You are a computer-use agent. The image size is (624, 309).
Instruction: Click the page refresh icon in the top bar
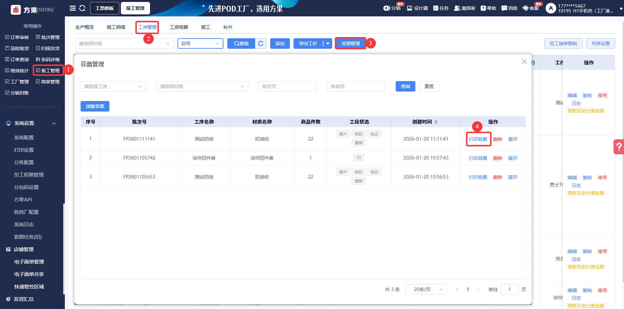(82, 8)
